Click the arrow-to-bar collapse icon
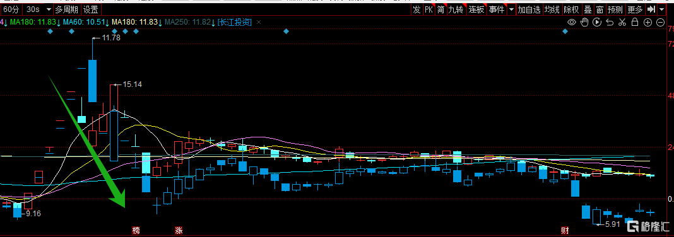Screen dimensions: 674x237 (x=652, y=9)
